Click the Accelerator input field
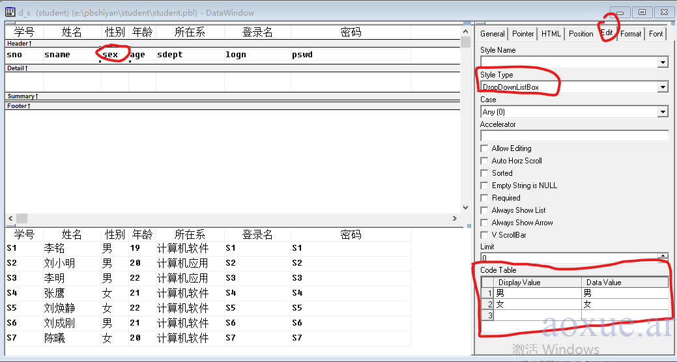Screen dimensions: 677x362 pyautogui.click(x=574, y=136)
